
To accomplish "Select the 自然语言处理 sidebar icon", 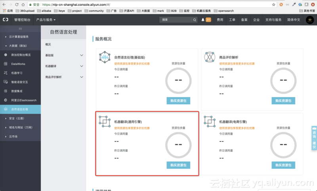I will tap(6, 109).
